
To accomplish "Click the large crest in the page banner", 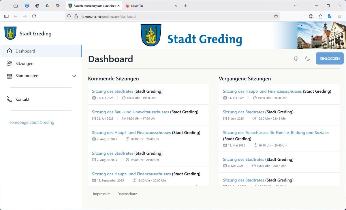I will pos(151,35).
